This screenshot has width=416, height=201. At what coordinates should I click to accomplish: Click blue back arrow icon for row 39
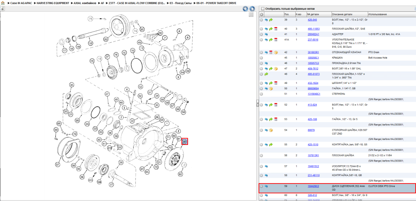click(266, 20)
